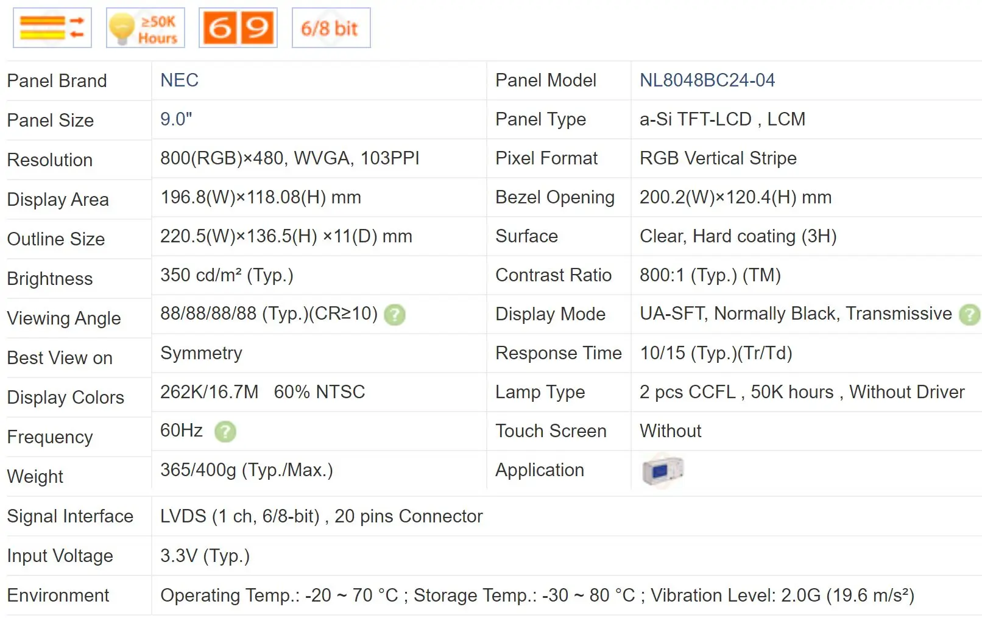This screenshot has height=618, width=982.
Task: Click the Display Mode label
Action: coord(551,314)
